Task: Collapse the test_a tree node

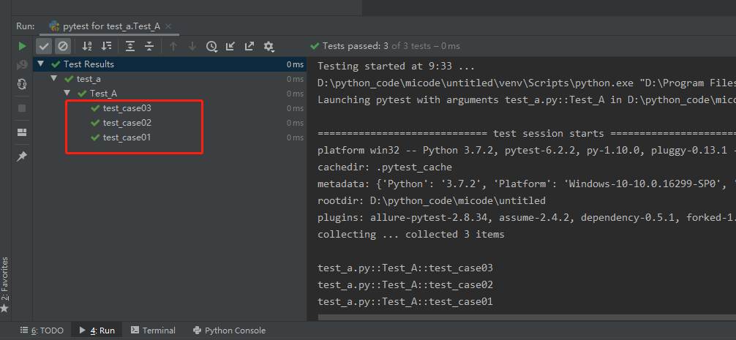Action: (54, 79)
